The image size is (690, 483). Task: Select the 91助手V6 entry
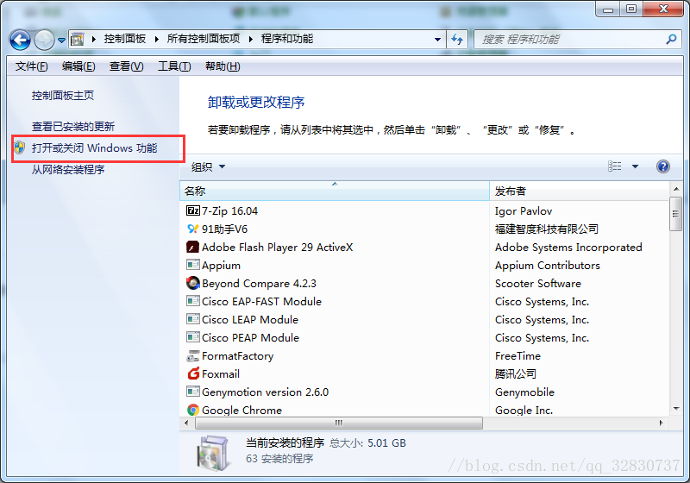click(224, 229)
